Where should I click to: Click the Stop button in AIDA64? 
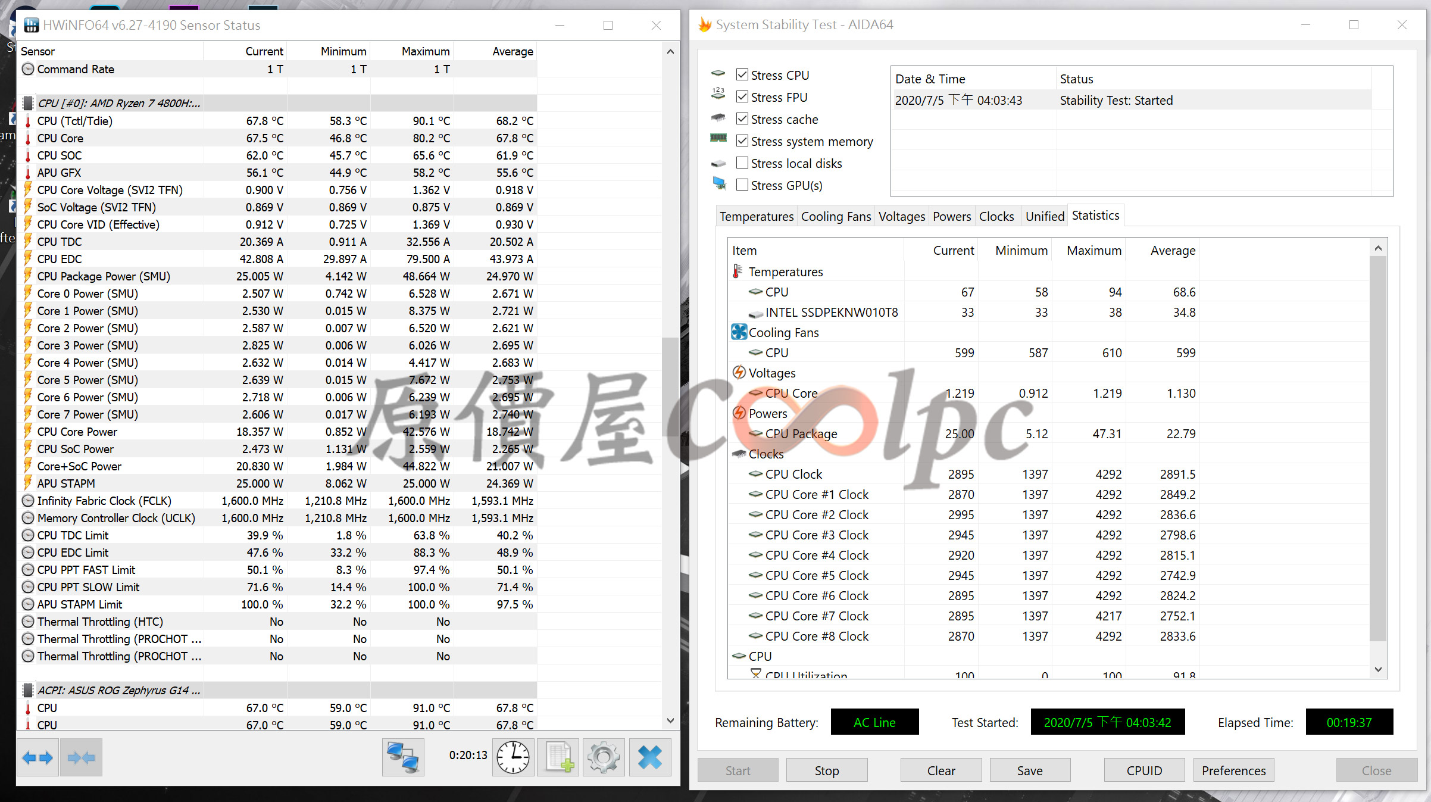pyautogui.click(x=827, y=770)
